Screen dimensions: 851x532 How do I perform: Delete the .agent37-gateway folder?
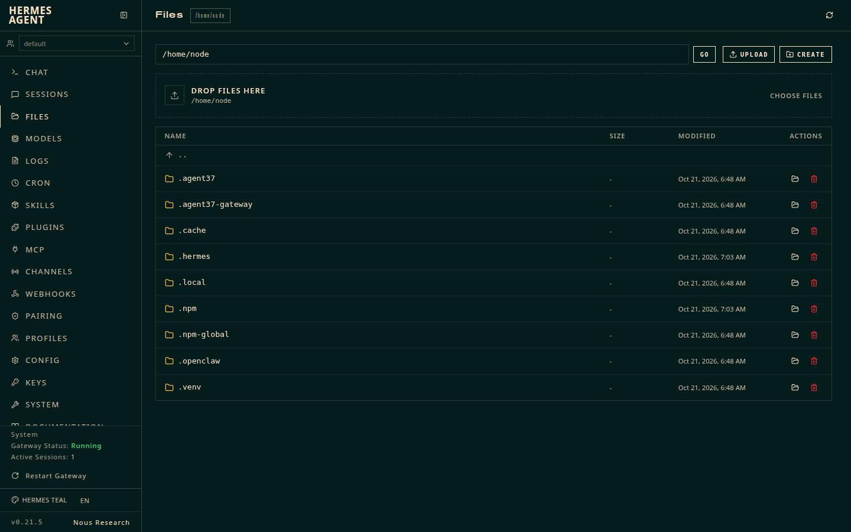814,205
